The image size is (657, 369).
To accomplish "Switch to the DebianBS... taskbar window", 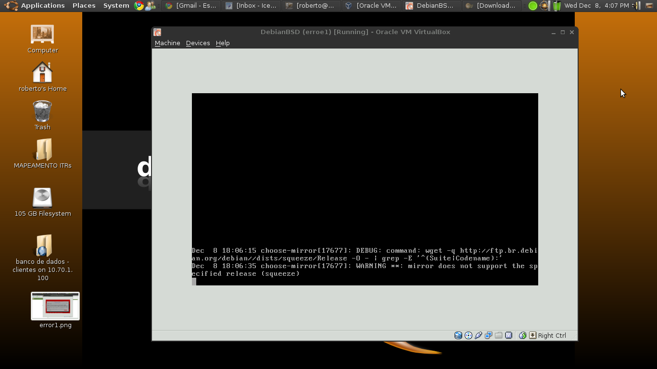I will 431,6.
